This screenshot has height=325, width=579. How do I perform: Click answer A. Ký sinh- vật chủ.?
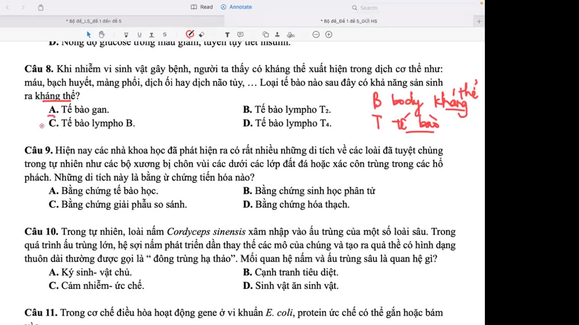coord(90,272)
